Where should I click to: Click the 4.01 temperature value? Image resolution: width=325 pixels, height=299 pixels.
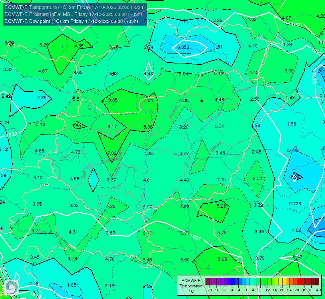148,180
